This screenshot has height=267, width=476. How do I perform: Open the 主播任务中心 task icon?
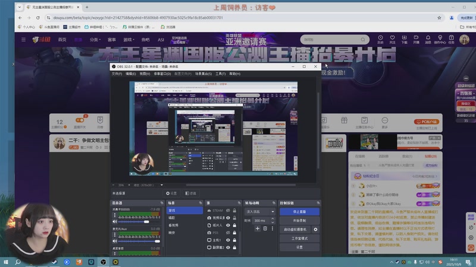click(364, 122)
